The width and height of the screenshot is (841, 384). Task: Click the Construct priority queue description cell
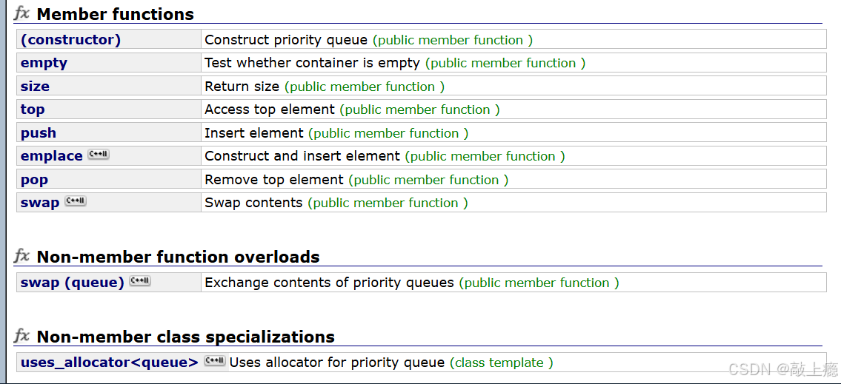click(x=513, y=40)
